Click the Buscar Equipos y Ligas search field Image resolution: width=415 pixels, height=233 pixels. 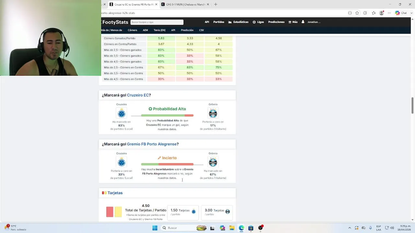tap(157, 22)
